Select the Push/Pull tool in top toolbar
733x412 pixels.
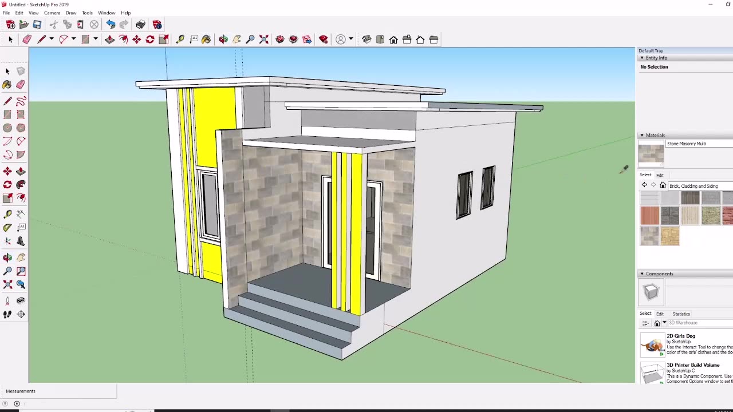click(109, 39)
